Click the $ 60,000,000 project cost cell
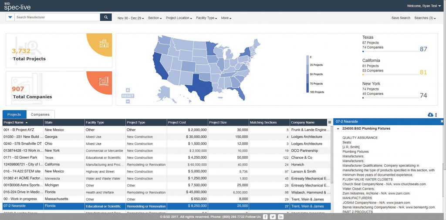 click(187, 164)
